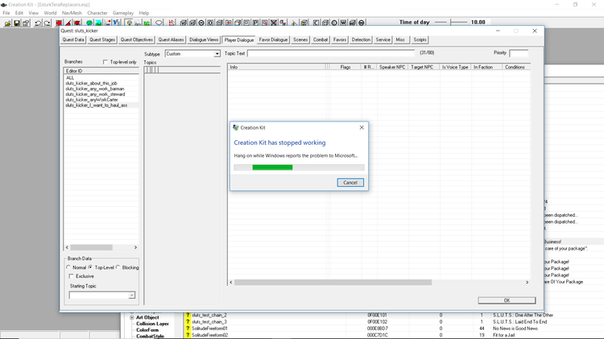
Task: Sort by the Speaker NPC column header
Action: (392, 67)
